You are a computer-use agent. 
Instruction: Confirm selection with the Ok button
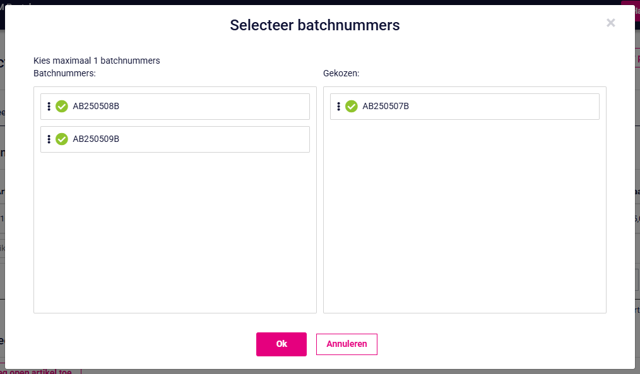(281, 344)
